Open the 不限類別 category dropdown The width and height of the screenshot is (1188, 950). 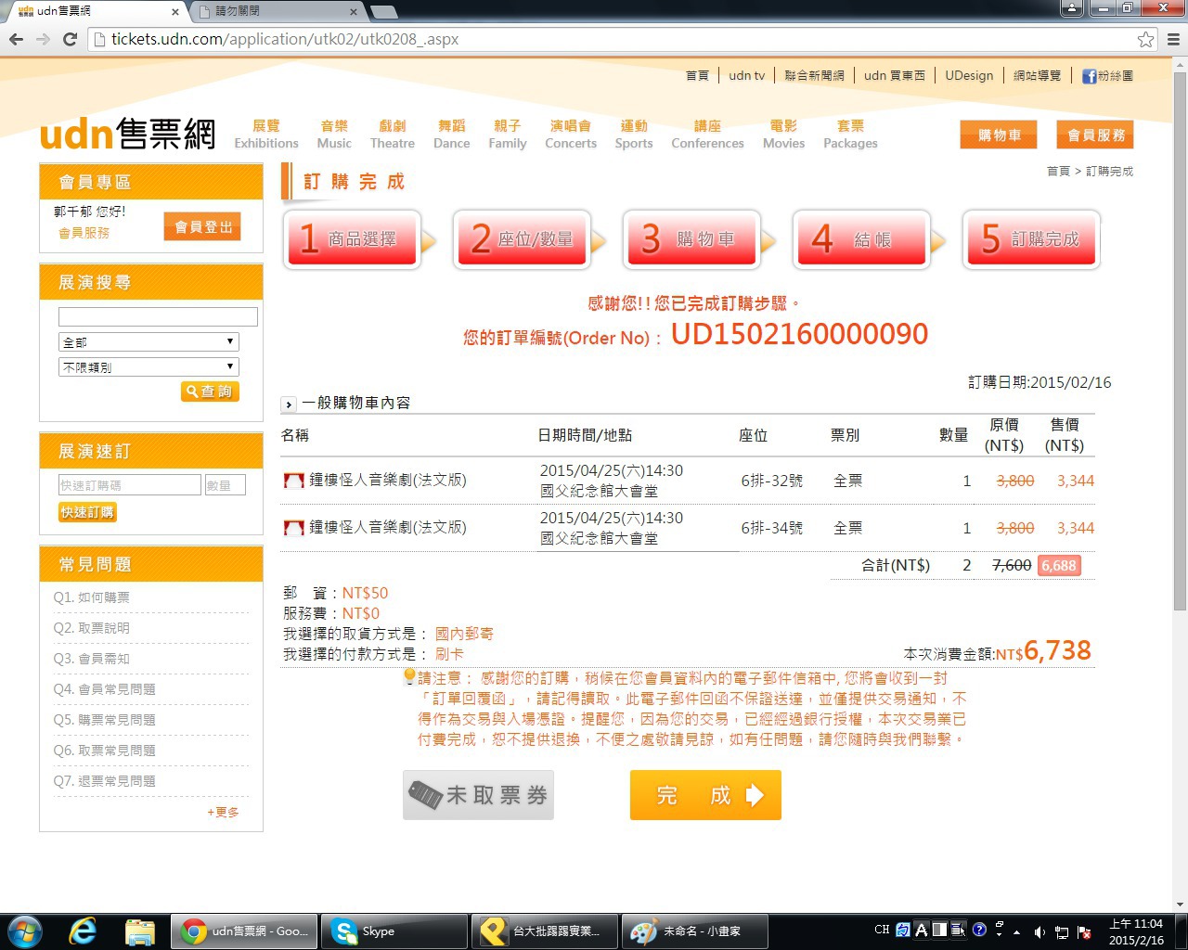coord(148,367)
